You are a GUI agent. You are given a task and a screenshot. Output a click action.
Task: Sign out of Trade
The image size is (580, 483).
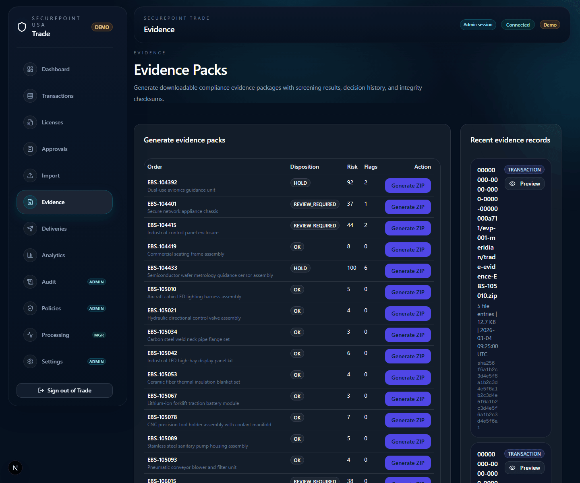click(64, 390)
